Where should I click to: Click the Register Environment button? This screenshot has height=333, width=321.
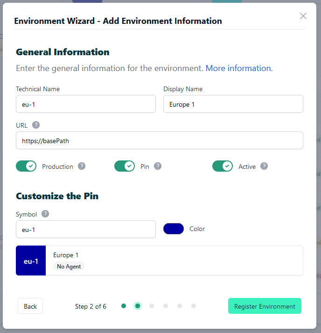click(265, 306)
